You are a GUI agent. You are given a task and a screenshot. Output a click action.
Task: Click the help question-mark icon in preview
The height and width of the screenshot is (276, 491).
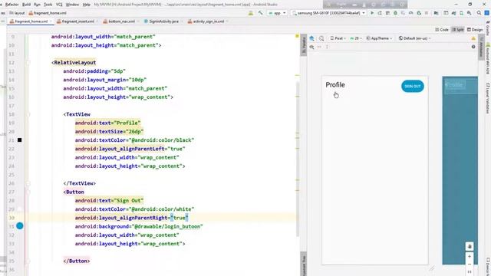(x=473, y=47)
